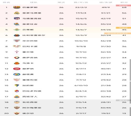This screenshot has width=131, height=116.
Task: Select the Osasuna crest icon
Action: pyautogui.click(x=17, y=57)
